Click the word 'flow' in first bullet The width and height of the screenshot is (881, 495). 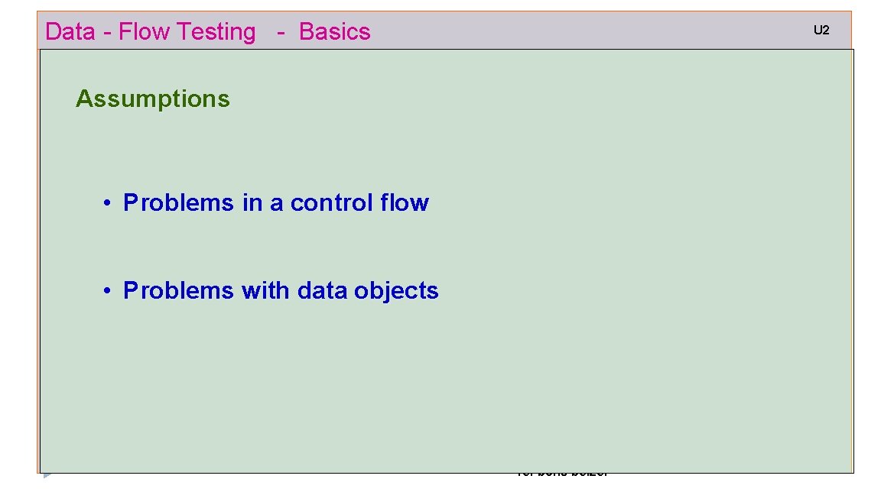click(405, 202)
